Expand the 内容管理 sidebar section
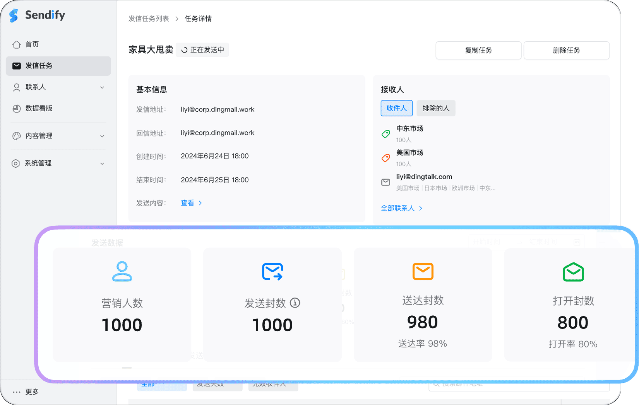The image size is (639, 405). point(102,136)
